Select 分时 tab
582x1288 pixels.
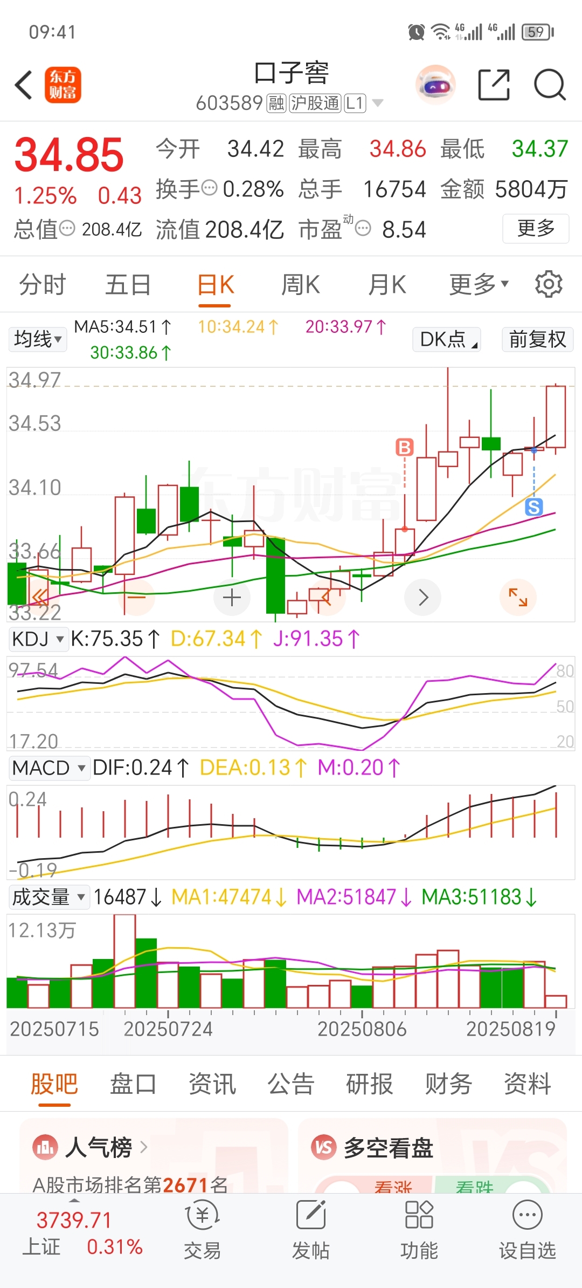43,284
